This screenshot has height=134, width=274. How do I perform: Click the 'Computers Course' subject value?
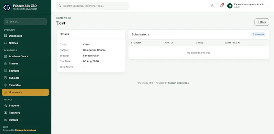95,50
